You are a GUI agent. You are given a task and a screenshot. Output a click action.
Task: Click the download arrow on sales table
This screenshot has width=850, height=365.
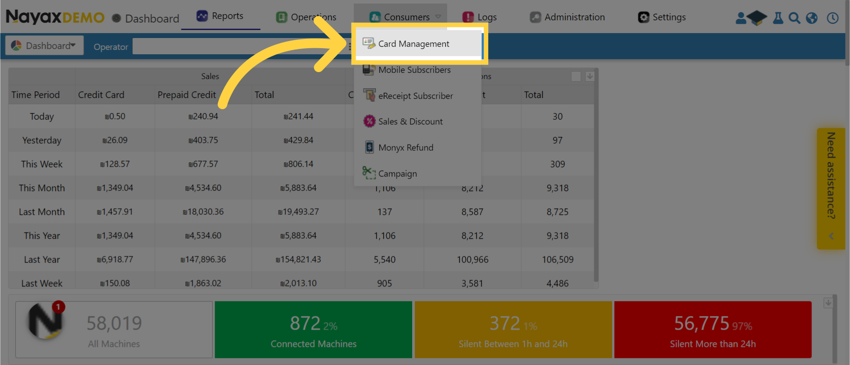click(590, 76)
